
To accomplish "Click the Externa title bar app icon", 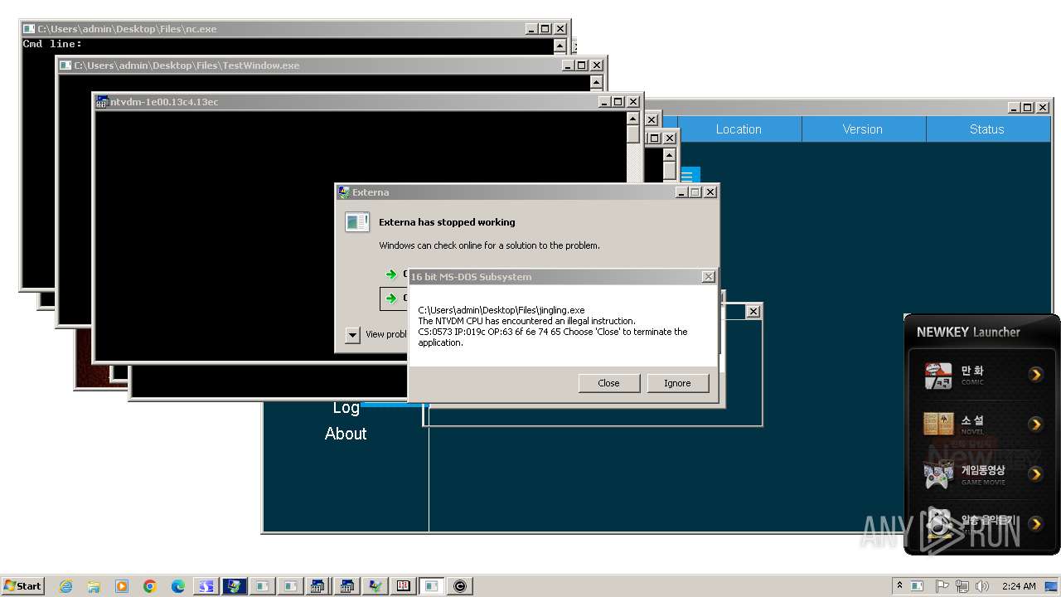I will (344, 192).
